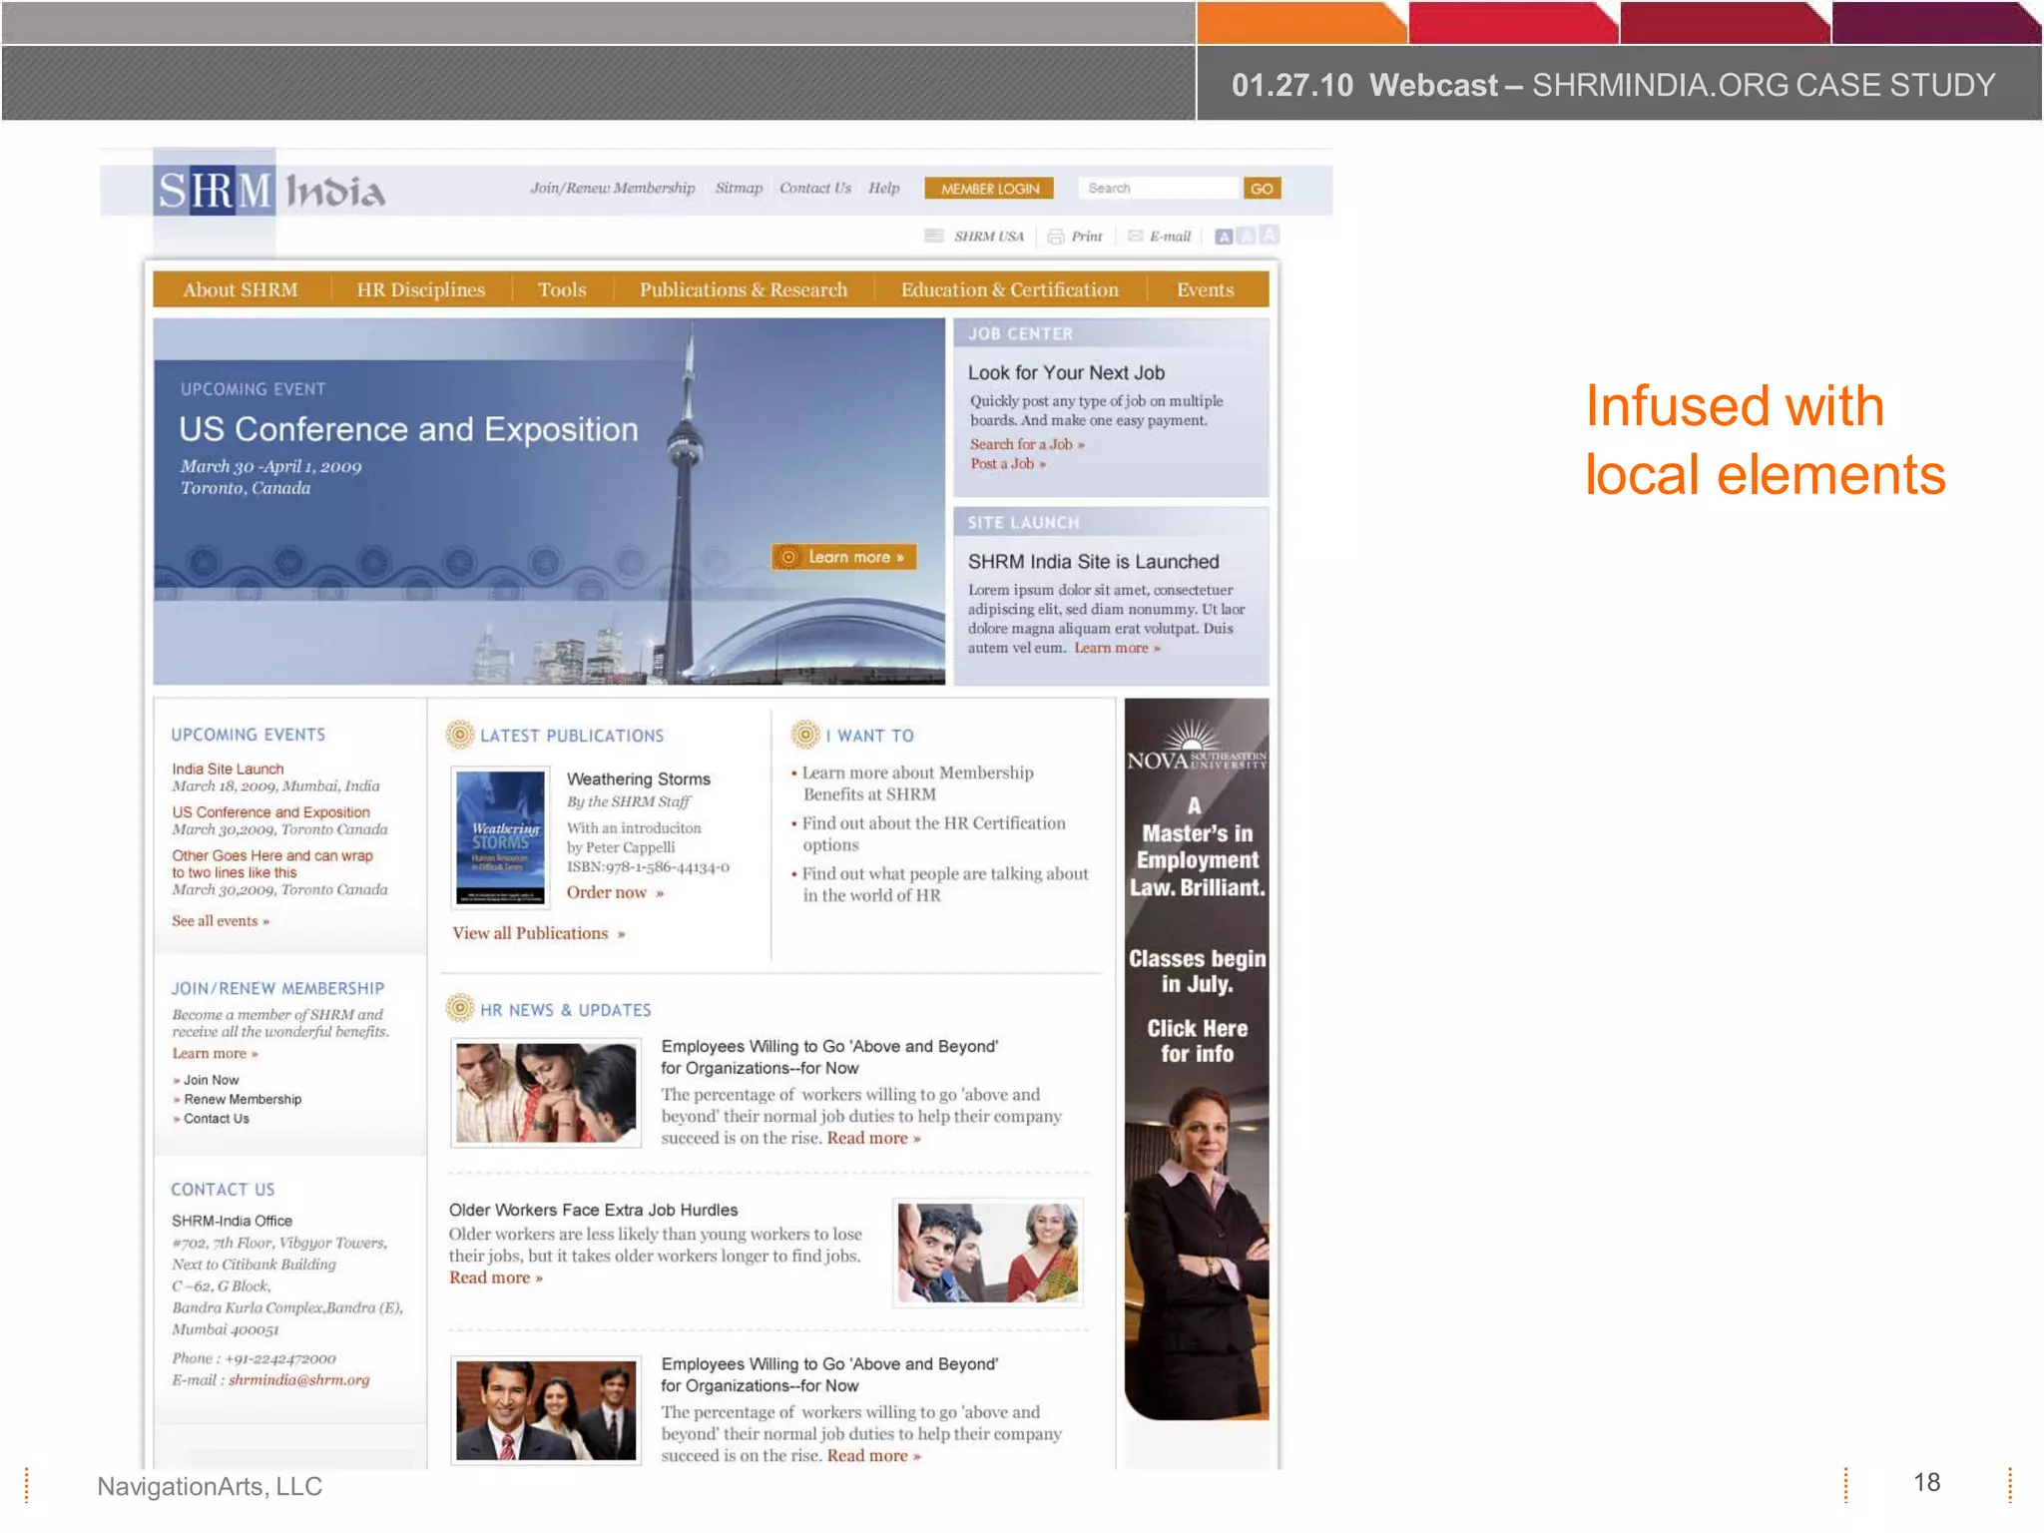Click into the Search input field
Image resolution: width=2044 pixels, height=1533 pixels.
[x=1160, y=189]
